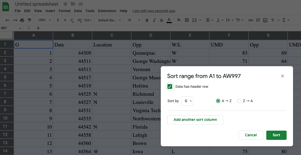
Task: Click the Decrease decimal places icon
Action: click(72, 20)
